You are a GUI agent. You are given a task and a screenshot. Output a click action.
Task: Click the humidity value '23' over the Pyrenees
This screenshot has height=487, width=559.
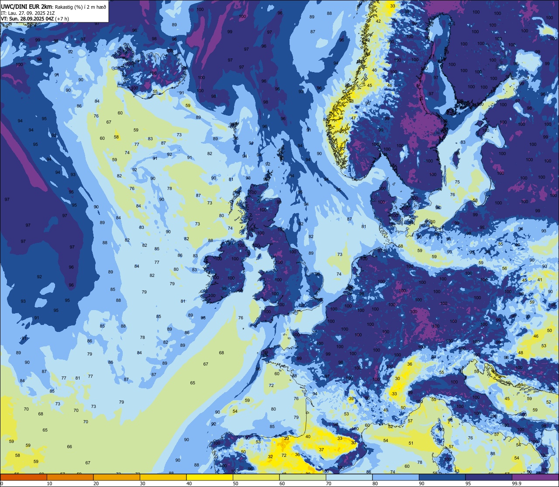tap(286, 438)
